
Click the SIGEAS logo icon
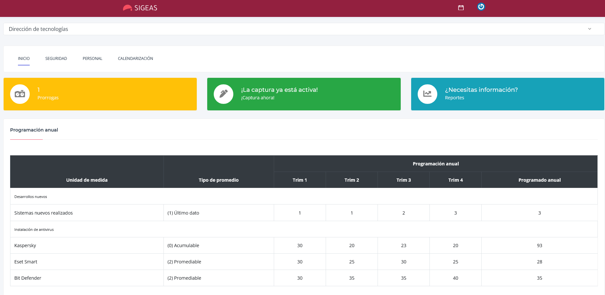click(x=127, y=8)
